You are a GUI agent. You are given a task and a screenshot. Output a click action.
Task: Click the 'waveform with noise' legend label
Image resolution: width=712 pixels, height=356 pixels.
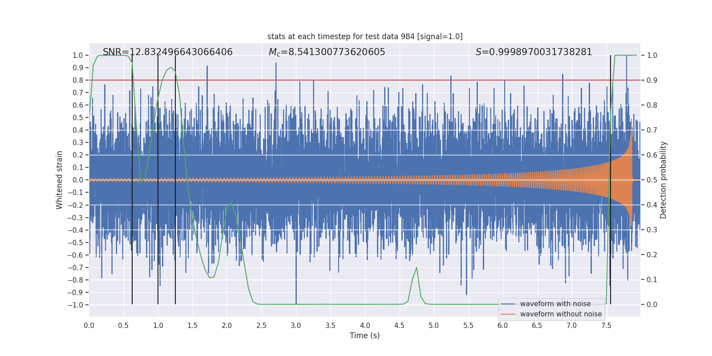555,304
